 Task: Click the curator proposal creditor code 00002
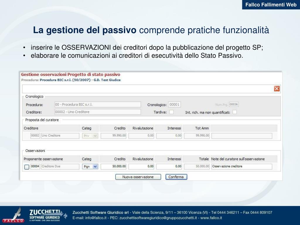coord(35,135)
